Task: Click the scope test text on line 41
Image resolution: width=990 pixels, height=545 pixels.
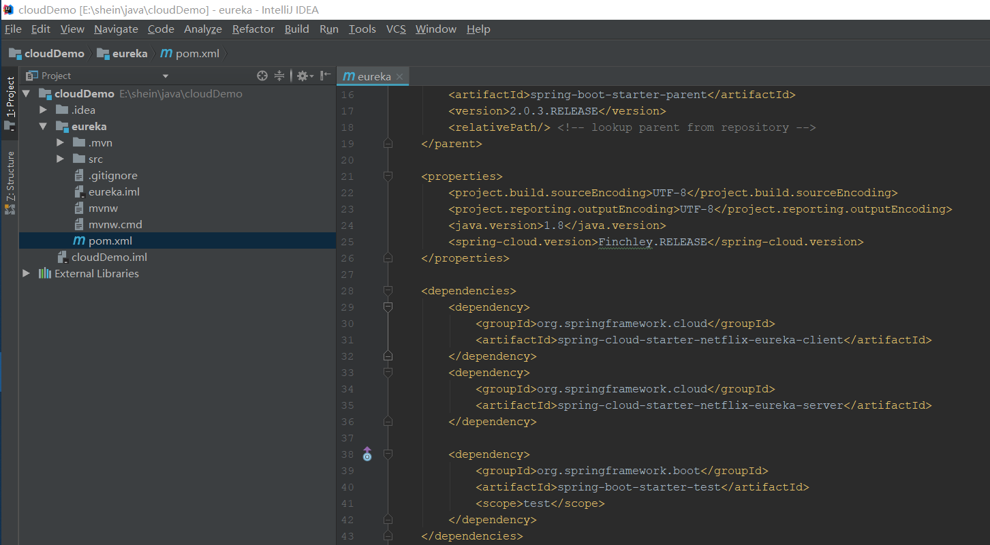Action: click(x=537, y=503)
